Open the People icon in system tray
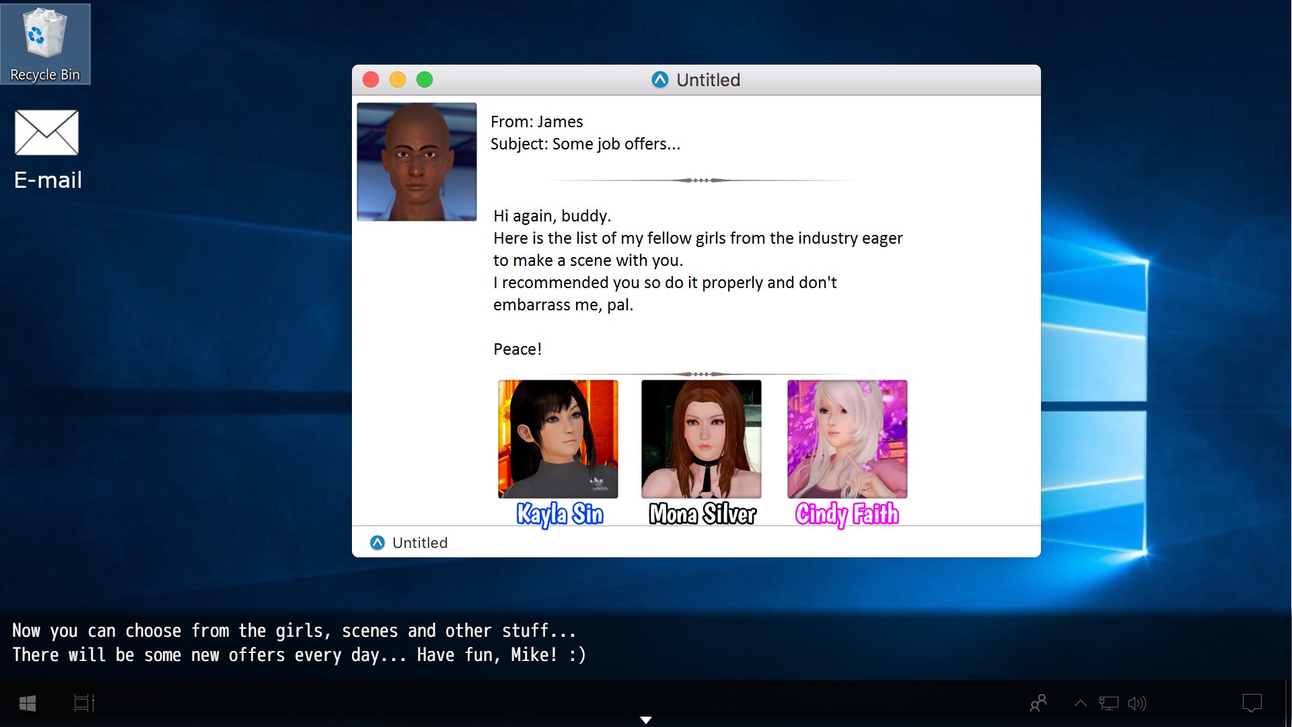 (1038, 703)
